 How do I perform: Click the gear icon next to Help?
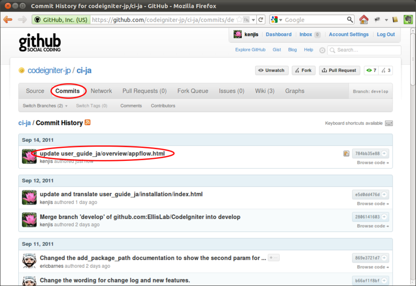322,50
